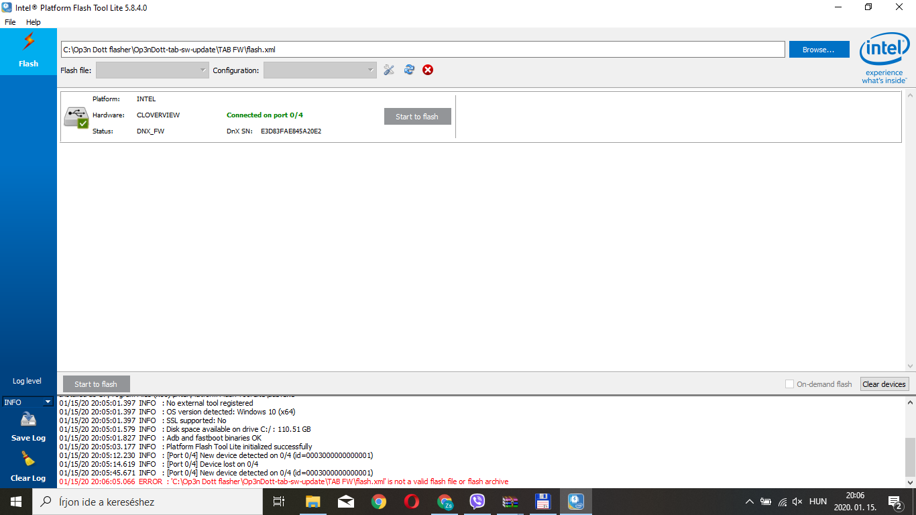Image resolution: width=916 pixels, height=515 pixels.
Task: Show hidden system tray icons
Action: tap(750, 502)
